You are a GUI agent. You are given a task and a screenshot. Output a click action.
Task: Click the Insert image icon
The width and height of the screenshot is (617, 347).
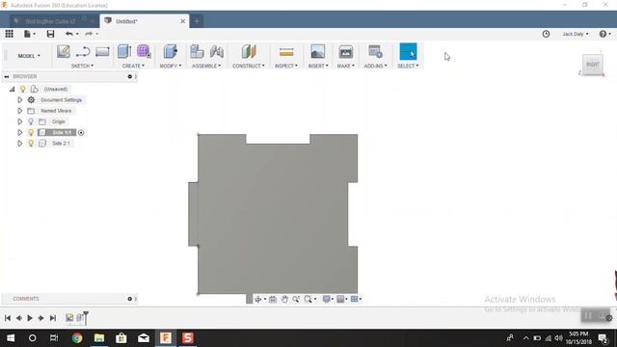[x=317, y=51]
